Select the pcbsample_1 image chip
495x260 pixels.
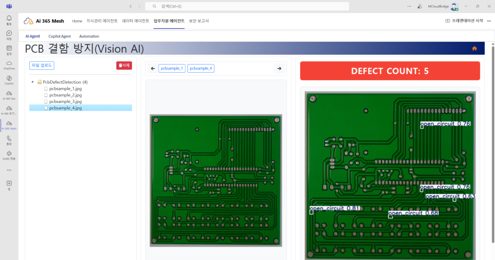pos(172,69)
